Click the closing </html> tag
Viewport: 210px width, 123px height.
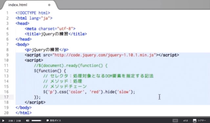[x=24, y=113]
